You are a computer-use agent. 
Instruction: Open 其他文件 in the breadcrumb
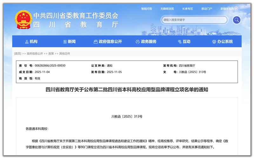tap(65, 54)
